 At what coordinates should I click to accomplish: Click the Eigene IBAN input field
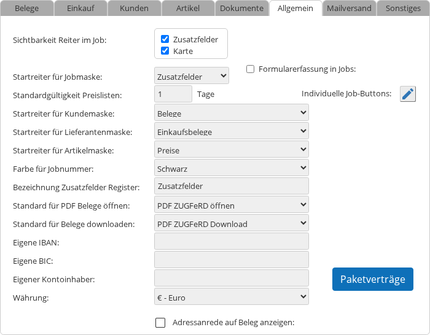pos(231,242)
